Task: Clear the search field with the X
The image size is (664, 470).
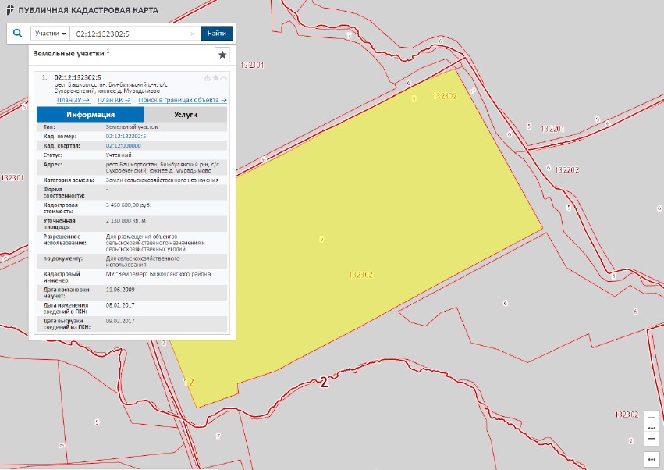Action: coord(193,34)
